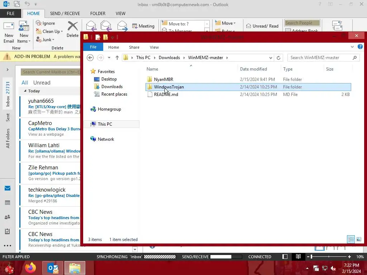Click the New Email button in Outlook
Viewport: 367px width, 275px height.
(x=9, y=32)
